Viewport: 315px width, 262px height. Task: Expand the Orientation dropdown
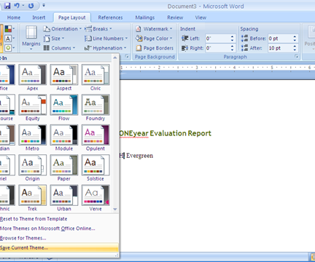[x=63, y=29]
